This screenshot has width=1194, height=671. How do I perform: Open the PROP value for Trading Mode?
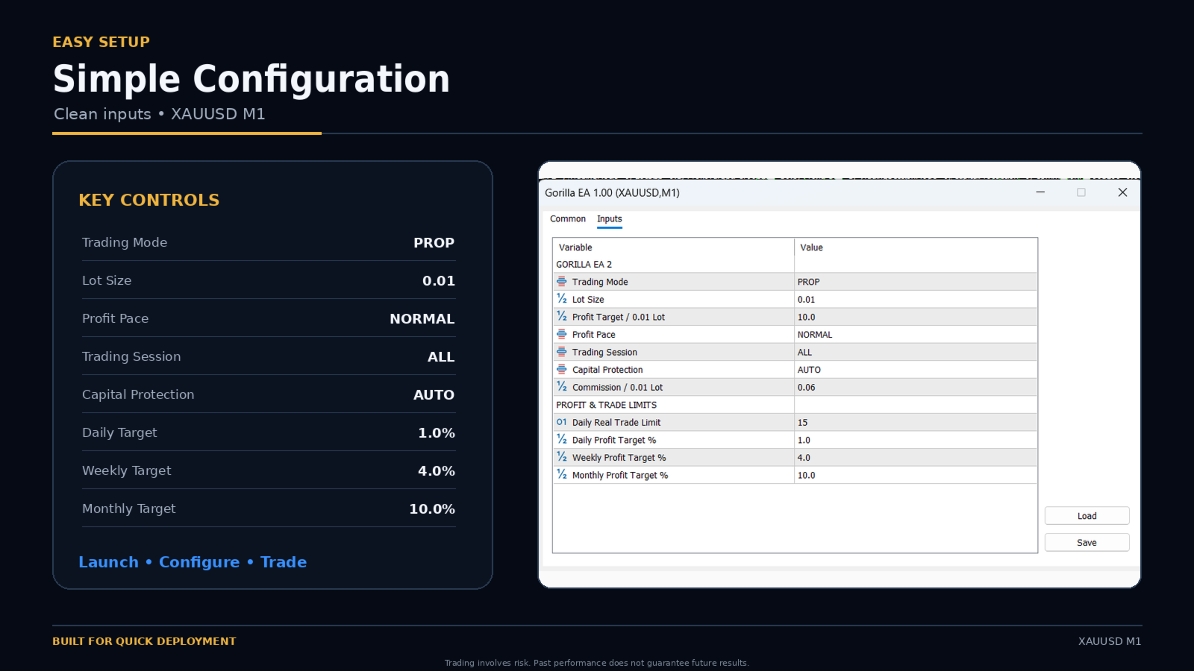(916, 282)
